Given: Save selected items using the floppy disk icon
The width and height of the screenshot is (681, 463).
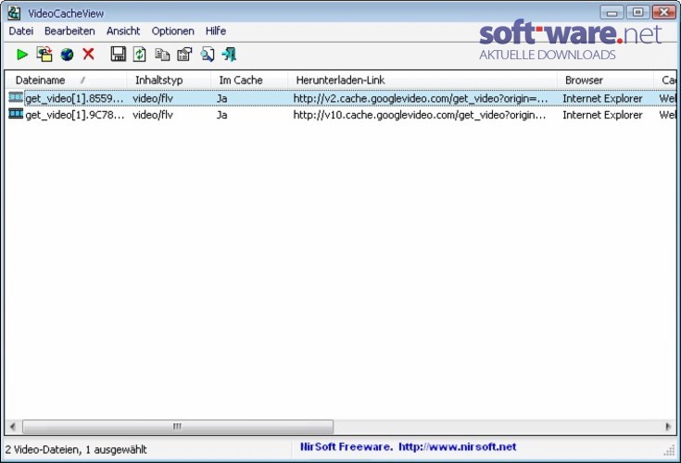Looking at the screenshot, I should 119,54.
